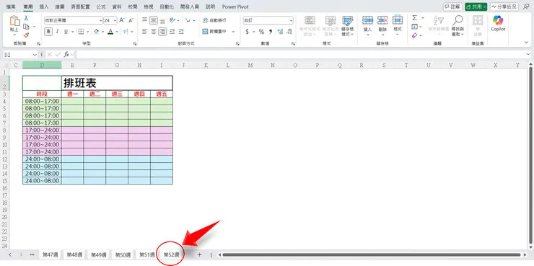Open the 插入 ribbon tab
This screenshot has width=534, height=266.
coord(44,6)
